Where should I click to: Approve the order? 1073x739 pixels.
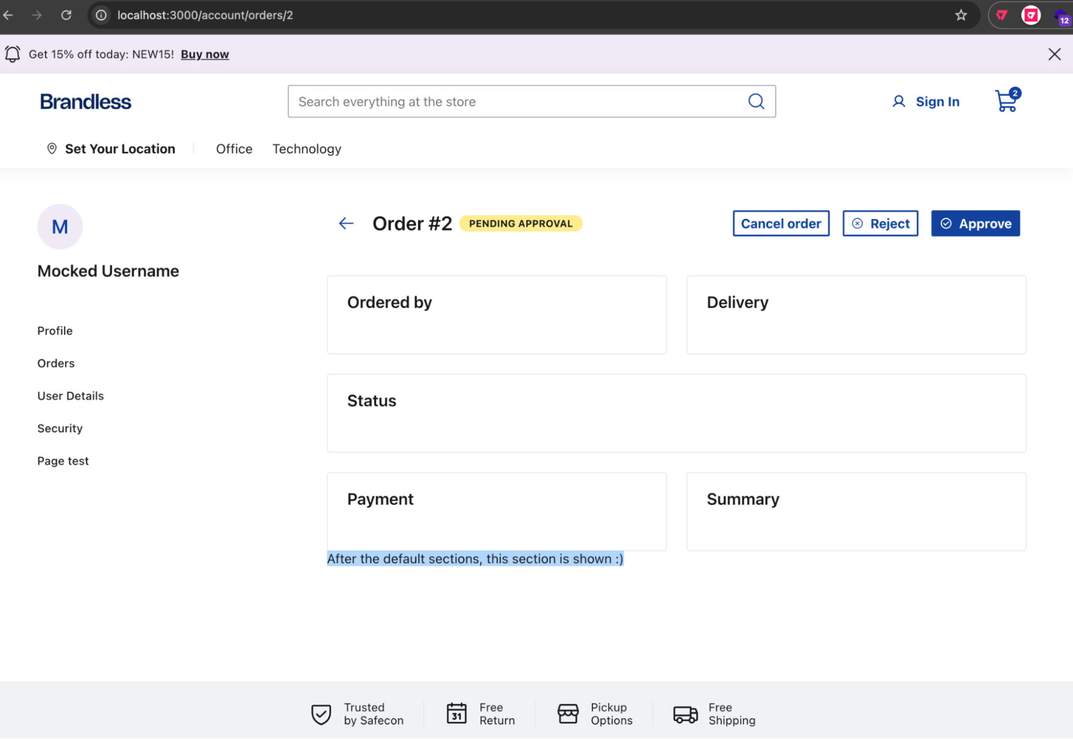[x=975, y=224]
